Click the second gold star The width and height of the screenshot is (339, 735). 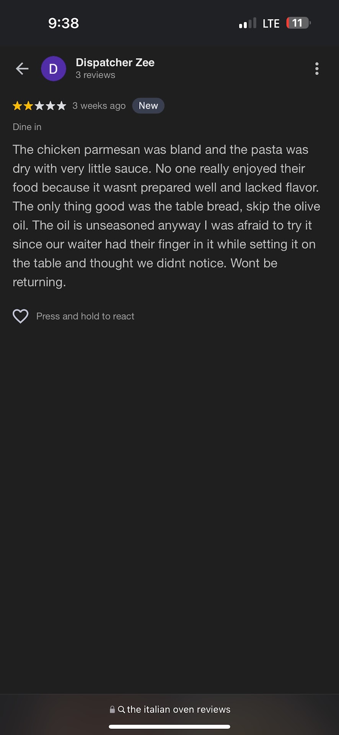[28, 106]
